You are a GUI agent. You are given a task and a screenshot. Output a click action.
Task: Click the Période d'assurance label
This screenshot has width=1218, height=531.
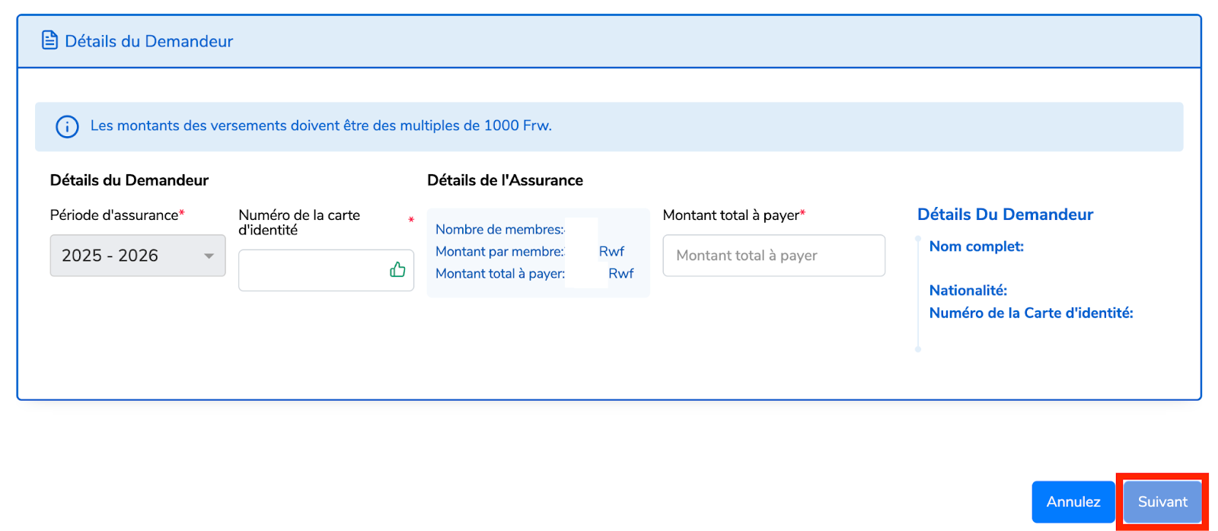pos(114,215)
